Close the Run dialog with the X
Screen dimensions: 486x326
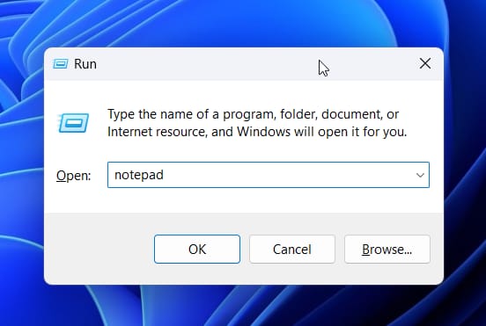tap(425, 63)
